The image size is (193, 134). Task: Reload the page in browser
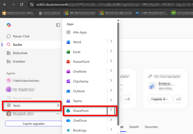click(21, 4)
